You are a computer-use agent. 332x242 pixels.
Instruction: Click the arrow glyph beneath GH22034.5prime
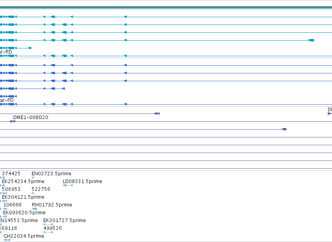point(7,240)
